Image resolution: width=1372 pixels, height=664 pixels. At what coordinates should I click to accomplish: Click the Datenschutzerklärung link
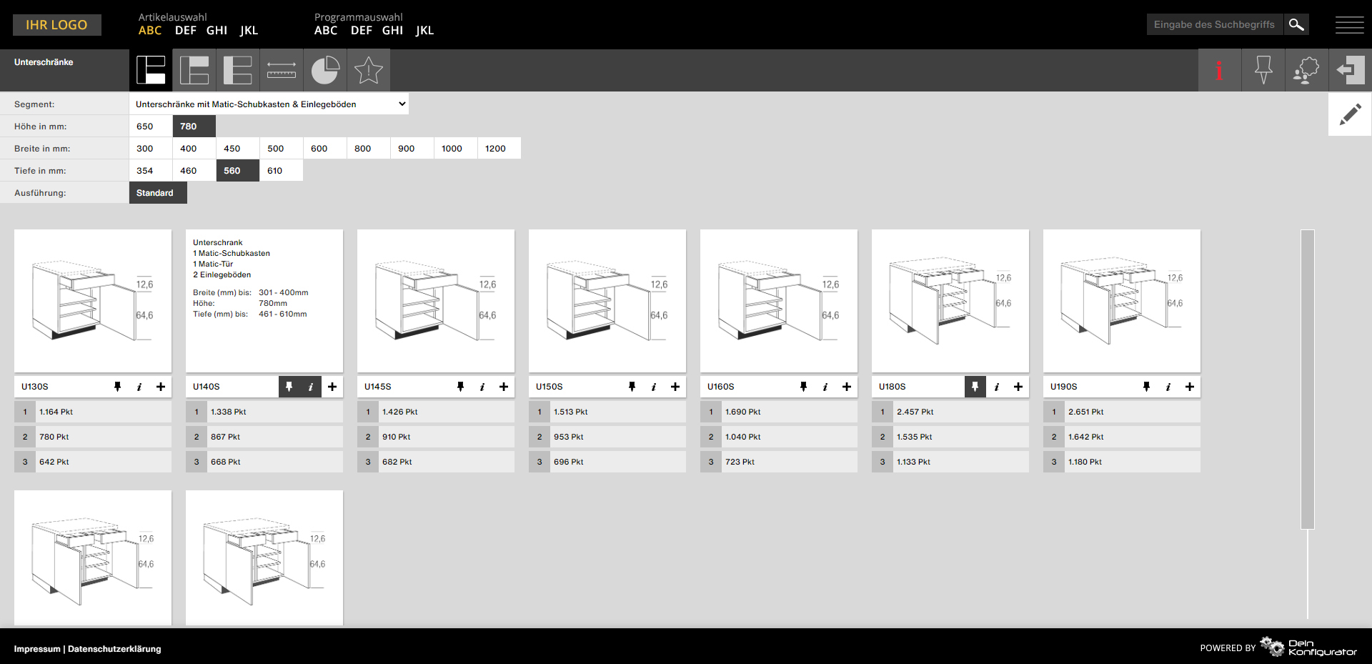coord(114,649)
